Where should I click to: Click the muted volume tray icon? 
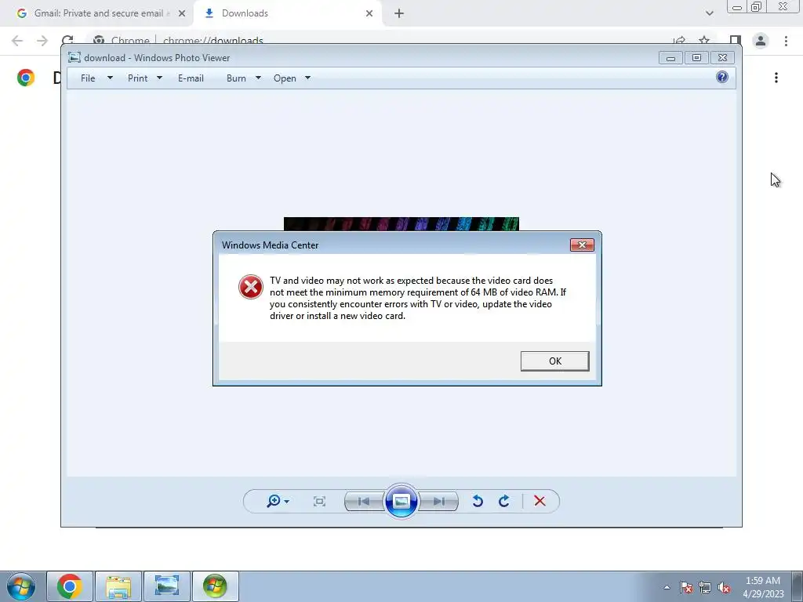(x=724, y=587)
